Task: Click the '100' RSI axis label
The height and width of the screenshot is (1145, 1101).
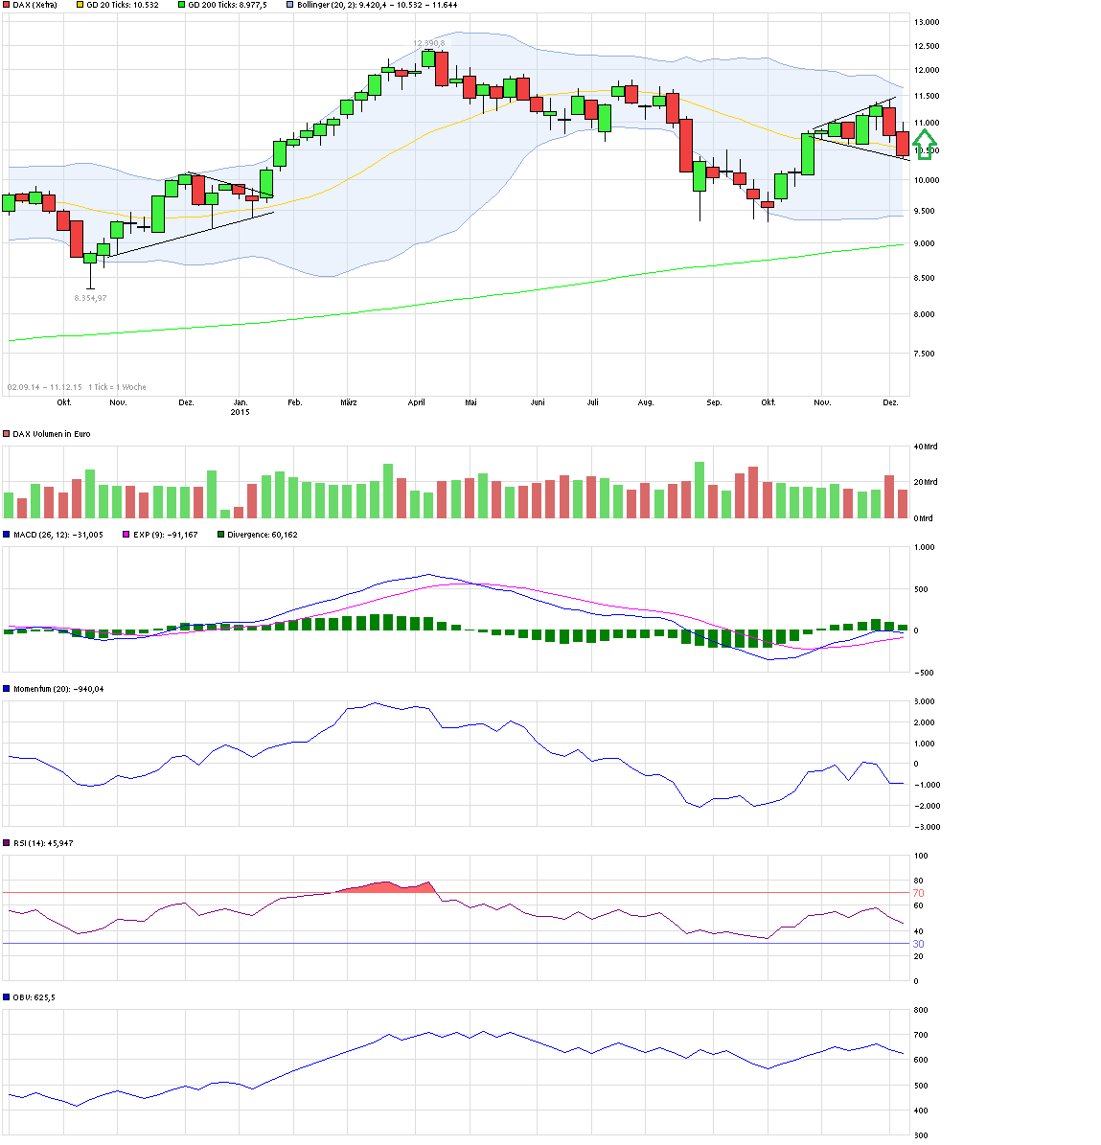Action: (922, 856)
